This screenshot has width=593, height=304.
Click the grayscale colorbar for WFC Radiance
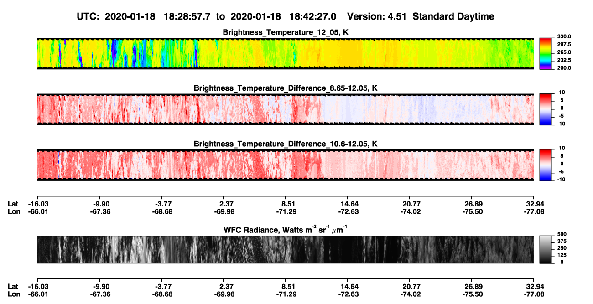pyautogui.click(x=546, y=249)
